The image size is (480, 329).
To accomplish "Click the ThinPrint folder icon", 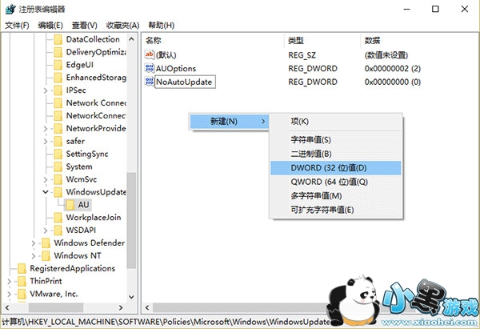I will click(22, 281).
